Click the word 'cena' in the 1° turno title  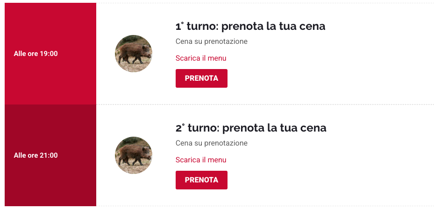tap(313, 27)
